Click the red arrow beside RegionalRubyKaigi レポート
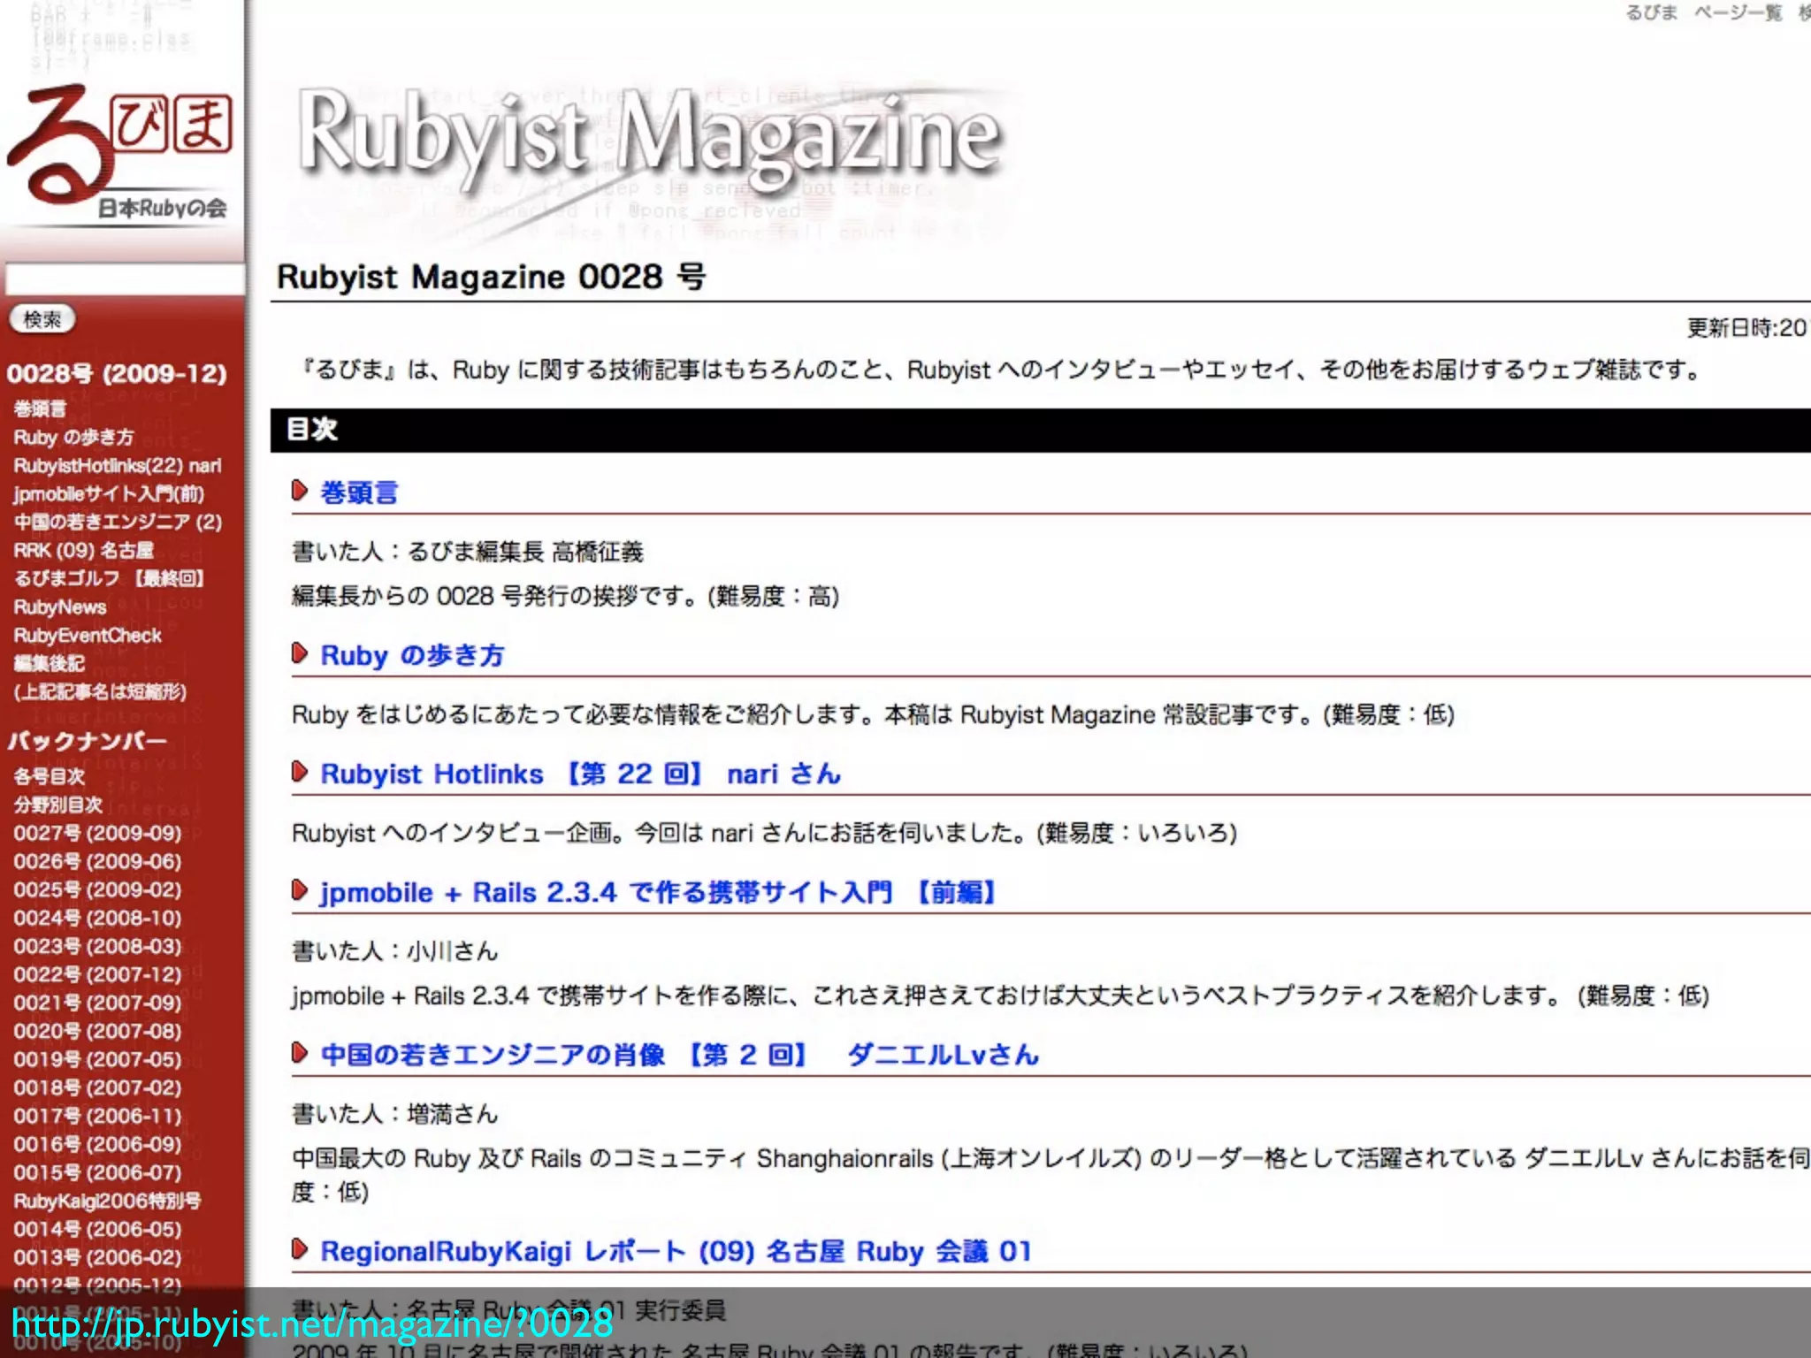This screenshot has width=1811, height=1358. point(300,1249)
